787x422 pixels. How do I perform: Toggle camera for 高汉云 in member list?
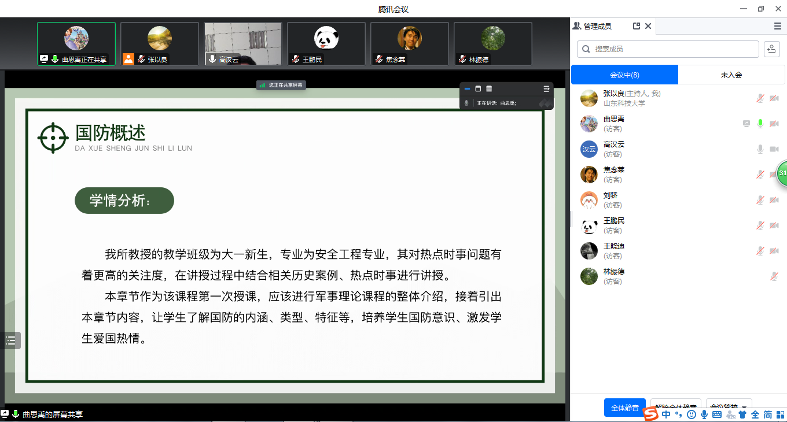coord(774,149)
